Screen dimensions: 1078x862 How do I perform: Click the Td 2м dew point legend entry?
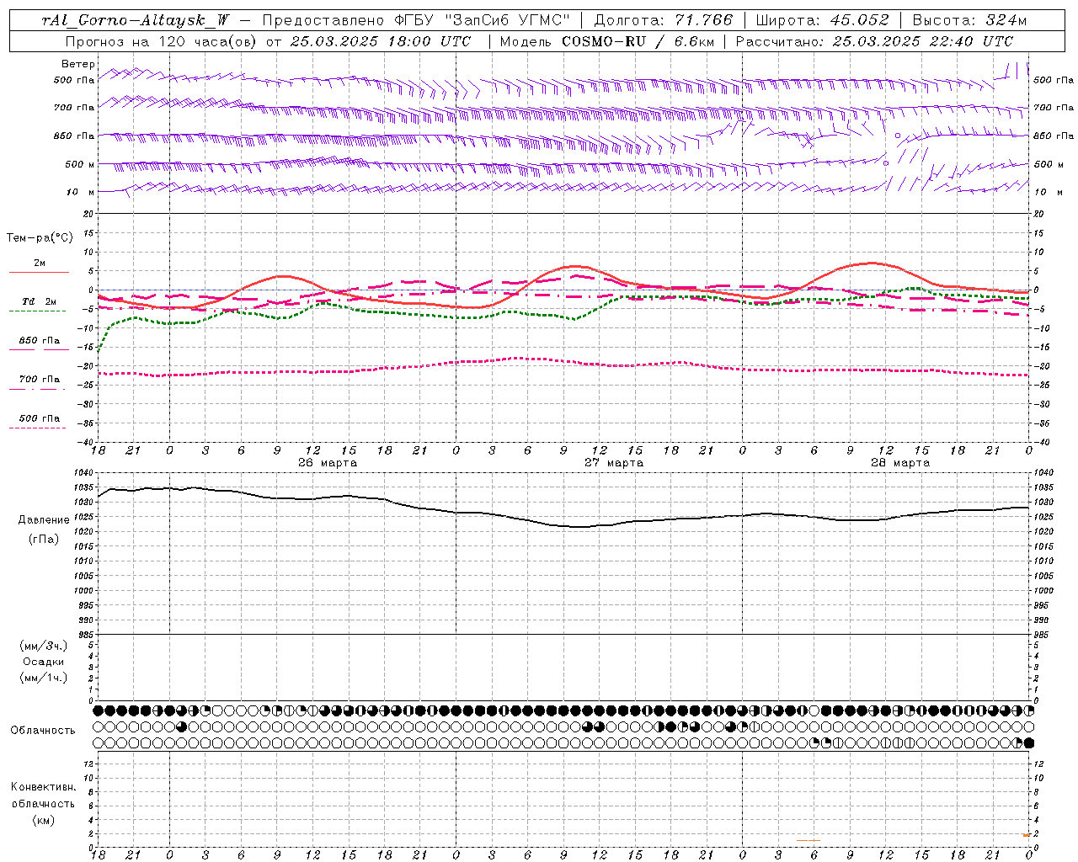(x=40, y=301)
